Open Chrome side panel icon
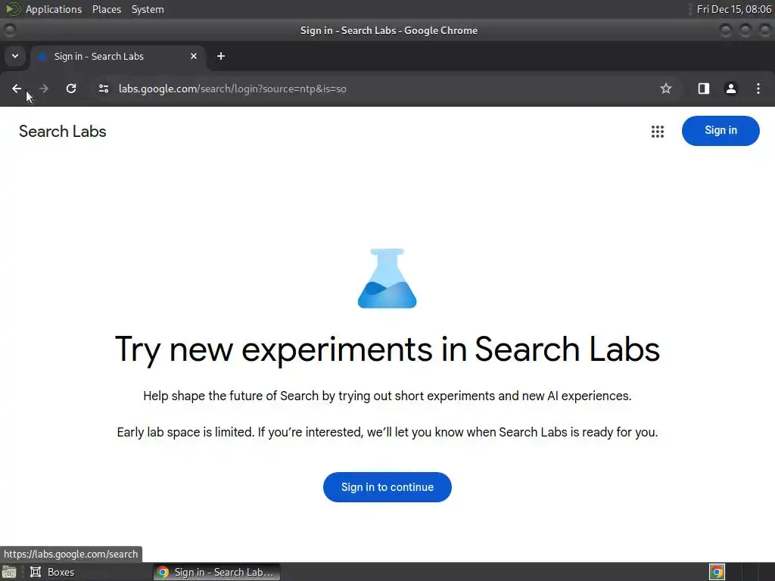The image size is (775, 581). click(703, 89)
